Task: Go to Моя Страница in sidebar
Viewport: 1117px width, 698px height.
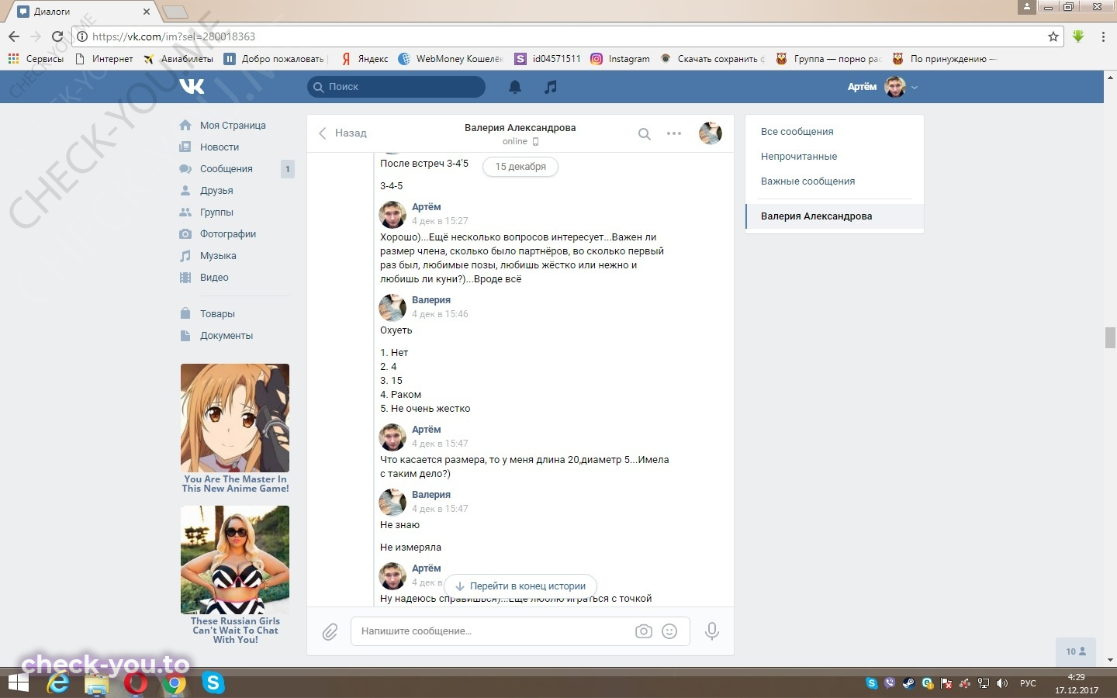Action: coord(233,126)
